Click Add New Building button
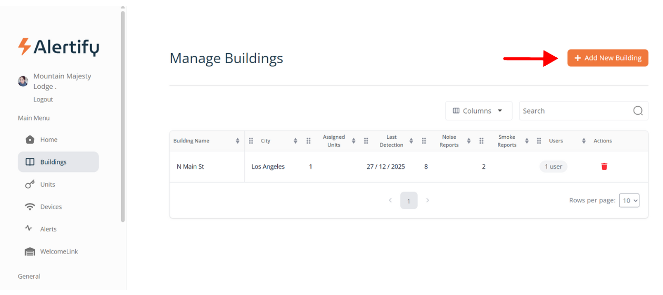The image size is (663, 295). (x=607, y=58)
